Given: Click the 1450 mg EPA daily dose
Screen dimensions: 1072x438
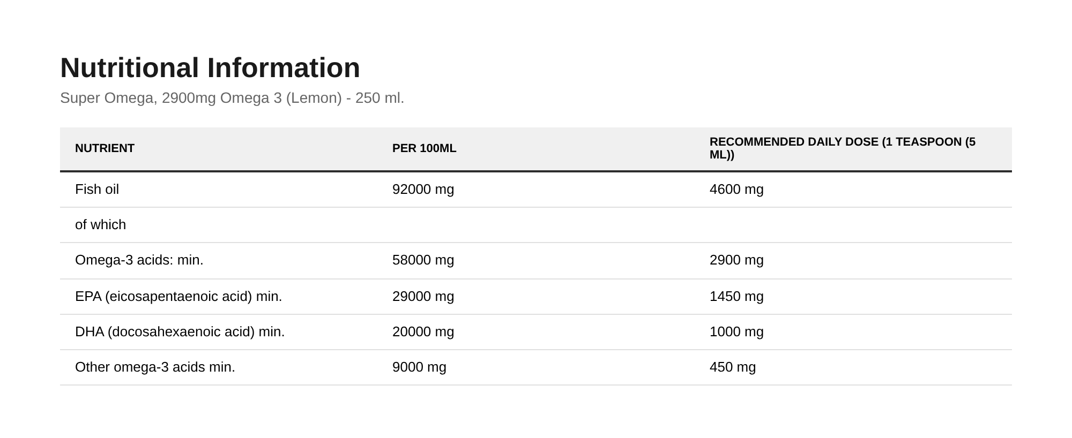Looking at the screenshot, I should click(x=736, y=296).
